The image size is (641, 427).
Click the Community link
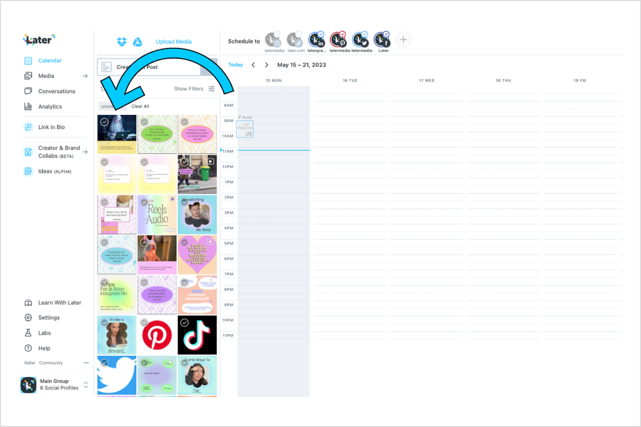[51, 363]
